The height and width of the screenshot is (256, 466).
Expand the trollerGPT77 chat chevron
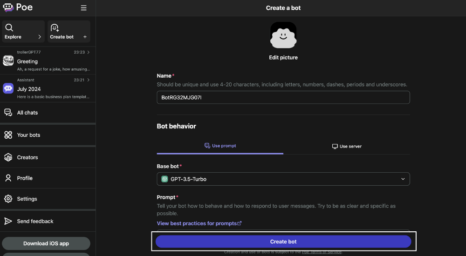pyautogui.click(x=88, y=52)
